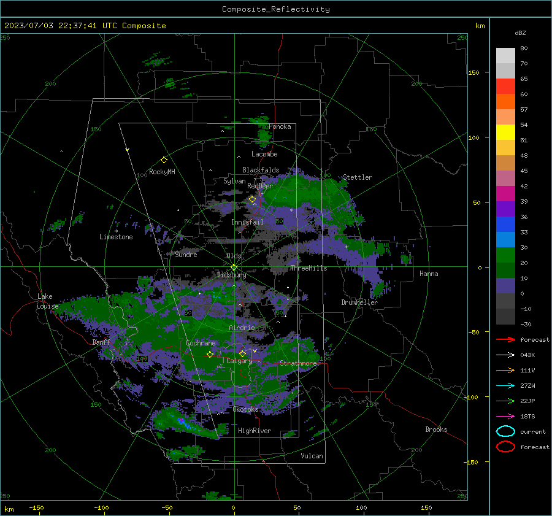Select the Lacombe map label

[x=264, y=154]
